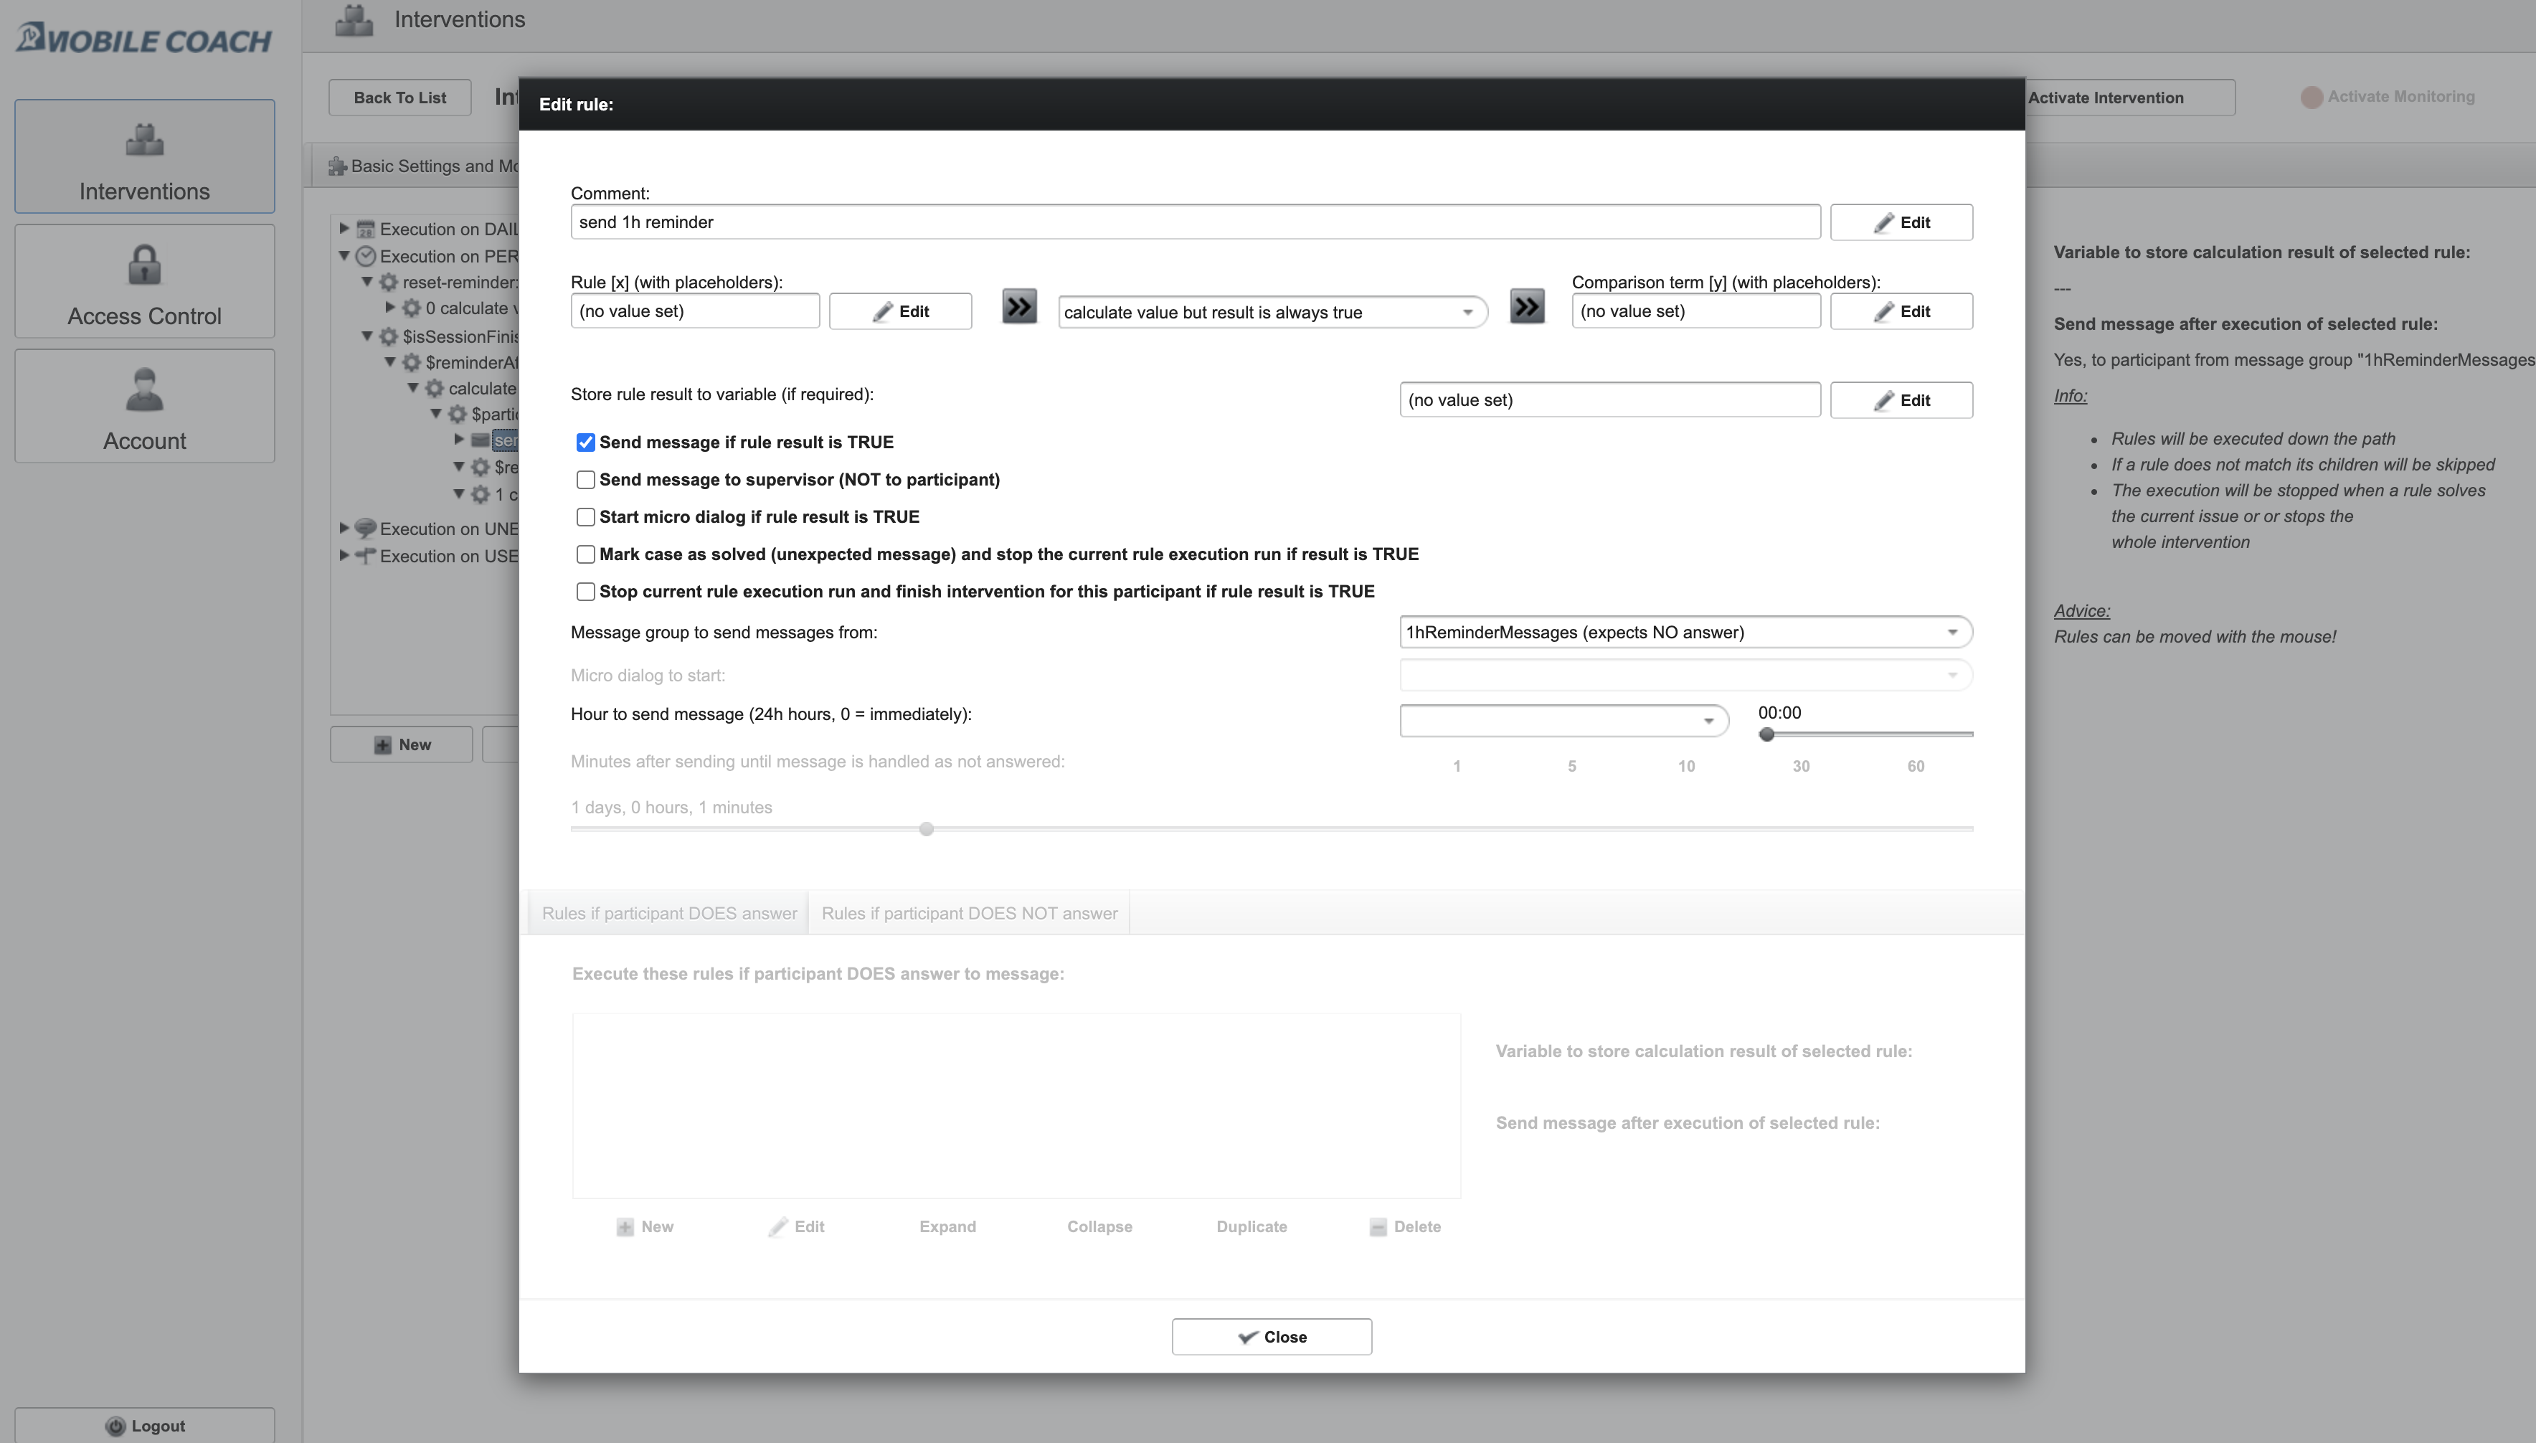Viewport: 2536px width, 1443px height.
Task: Open Access Control lock icon
Action: click(x=145, y=265)
